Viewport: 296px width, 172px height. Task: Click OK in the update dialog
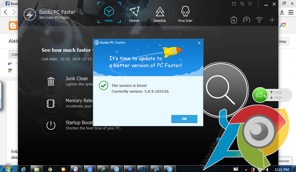(x=184, y=119)
